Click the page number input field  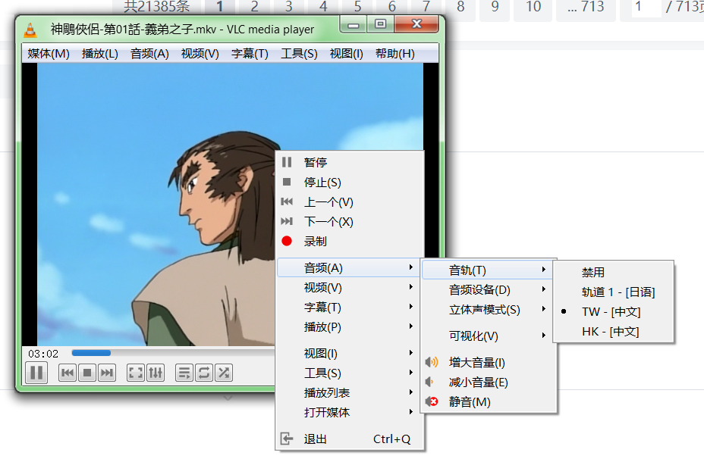pos(646,7)
